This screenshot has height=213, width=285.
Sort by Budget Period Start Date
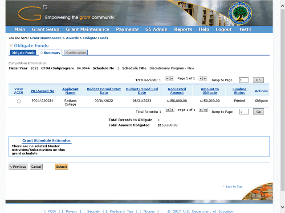104,91
